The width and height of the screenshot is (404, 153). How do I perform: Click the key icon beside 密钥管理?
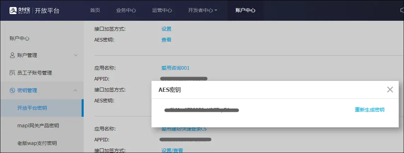pos(12,90)
